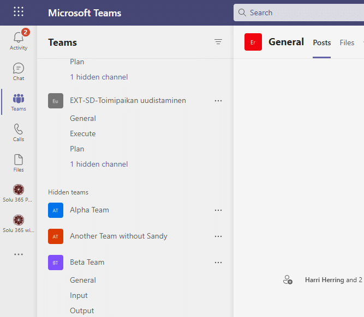Select Beta Team
Image resolution: width=364 pixels, height=317 pixels.
tap(87, 263)
